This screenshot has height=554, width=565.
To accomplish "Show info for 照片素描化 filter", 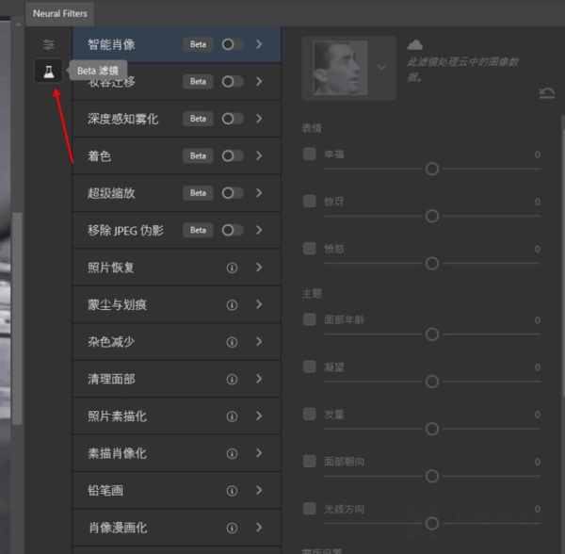I will click(x=232, y=416).
